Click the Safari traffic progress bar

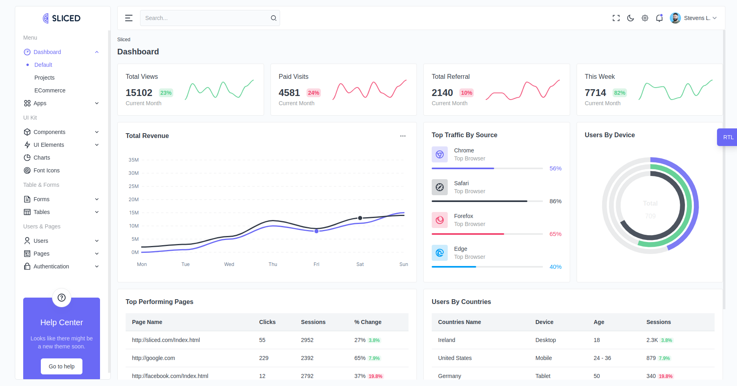[487, 201]
